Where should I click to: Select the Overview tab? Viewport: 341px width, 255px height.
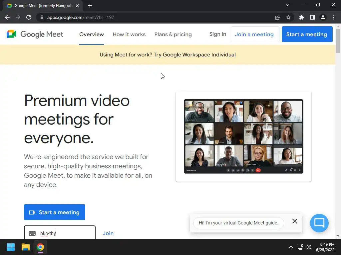tap(92, 34)
